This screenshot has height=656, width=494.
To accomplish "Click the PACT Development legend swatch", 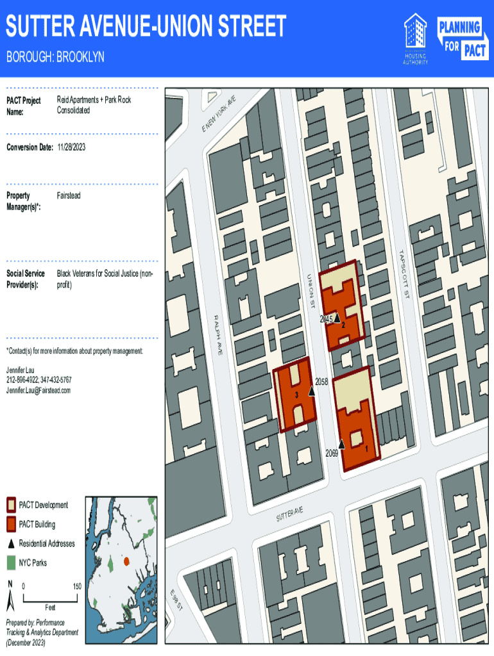I will click(11, 505).
